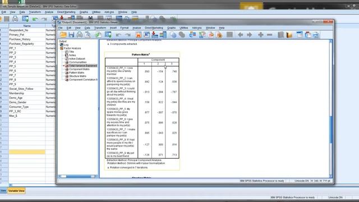Undo last action in Viewer toolbar

118,35
